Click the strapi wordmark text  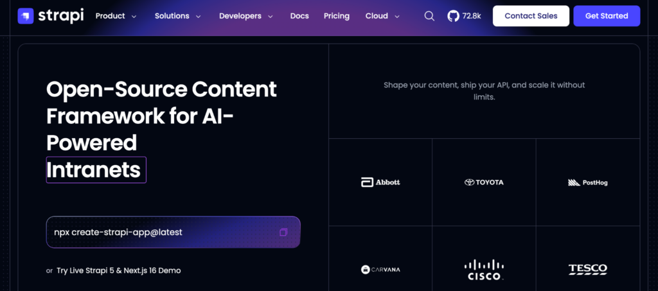61,16
